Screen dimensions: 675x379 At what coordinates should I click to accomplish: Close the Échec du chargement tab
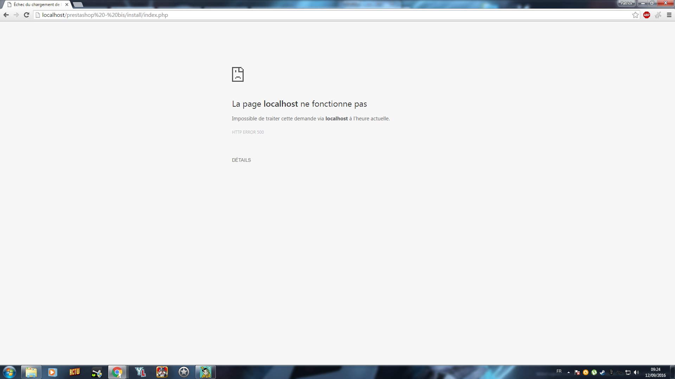[x=67, y=5]
